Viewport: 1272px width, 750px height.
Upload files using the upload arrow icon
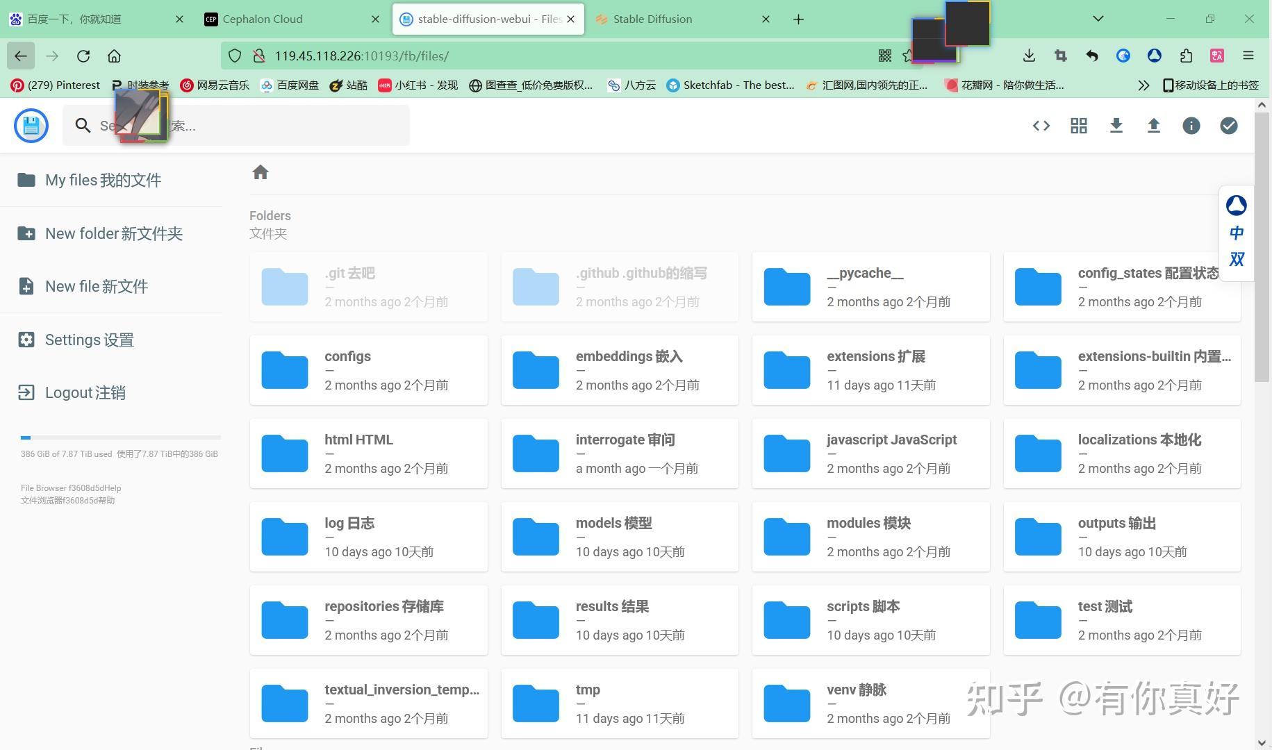pyautogui.click(x=1153, y=126)
